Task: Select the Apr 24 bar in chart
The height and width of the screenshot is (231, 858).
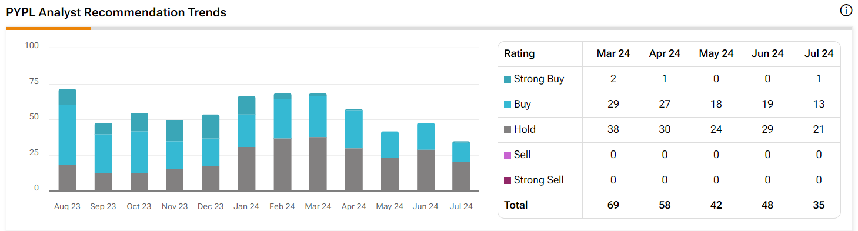Action: [x=354, y=150]
